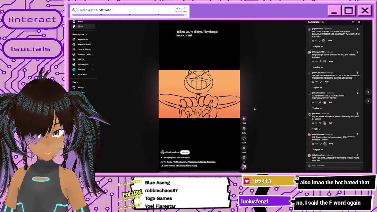Expand the You section chevron
This screenshot has height=212, width=377.
point(77,82)
